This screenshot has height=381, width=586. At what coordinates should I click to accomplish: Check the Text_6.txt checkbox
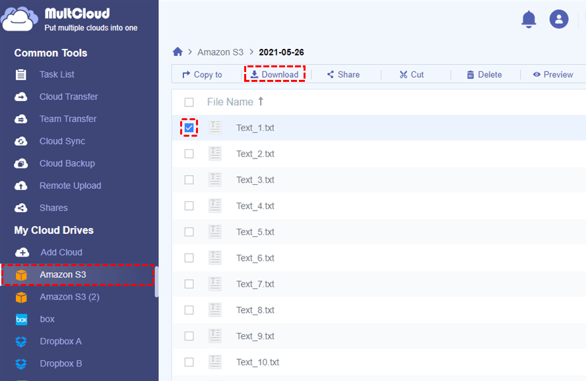[189, 258]
